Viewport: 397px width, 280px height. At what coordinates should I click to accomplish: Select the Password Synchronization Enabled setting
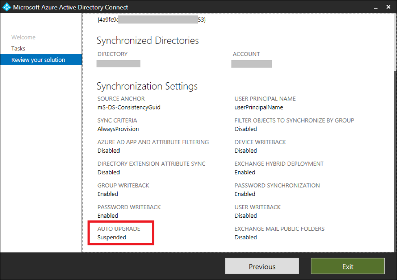277,190
